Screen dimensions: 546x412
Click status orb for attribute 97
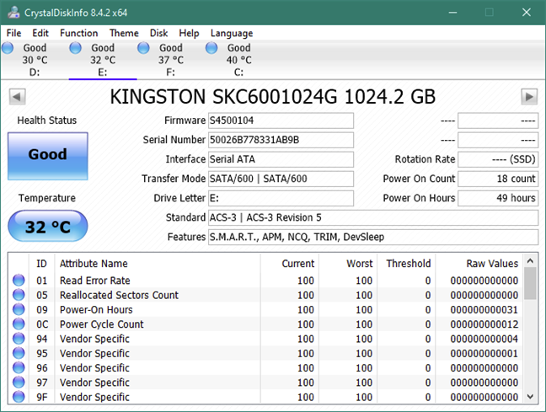pyautogui.click(x=19, y=383)
